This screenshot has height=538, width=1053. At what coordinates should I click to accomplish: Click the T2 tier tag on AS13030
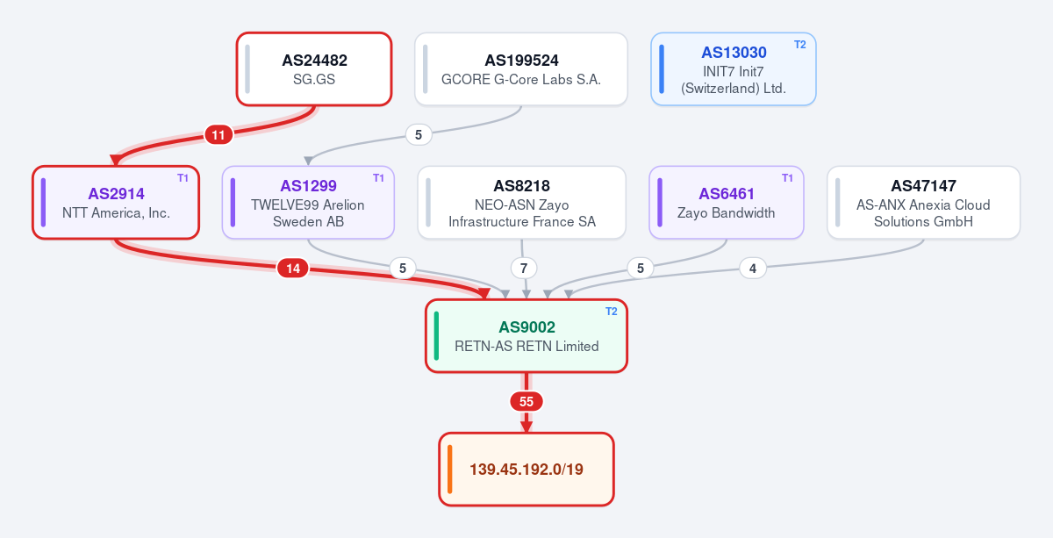(x=800, y=44)
